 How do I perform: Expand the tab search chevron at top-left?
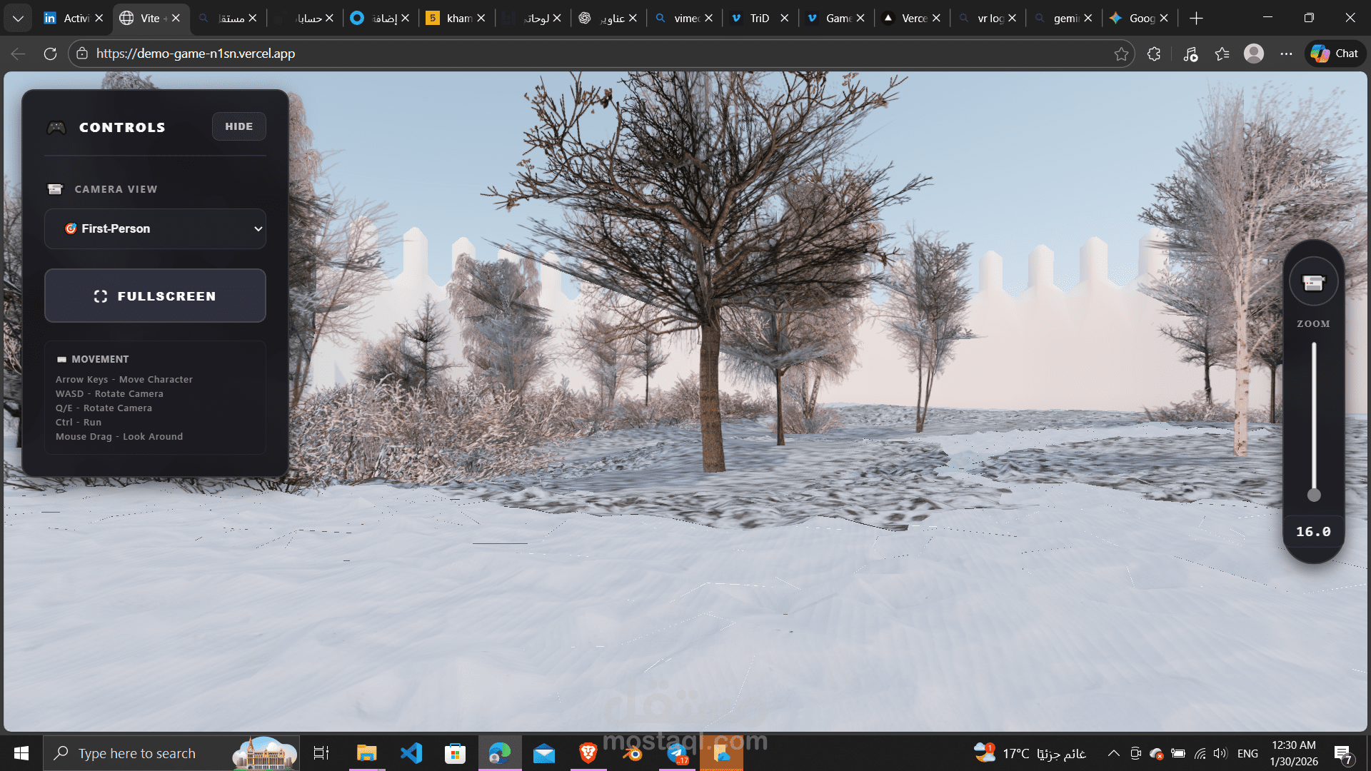(x=18, y=18)
